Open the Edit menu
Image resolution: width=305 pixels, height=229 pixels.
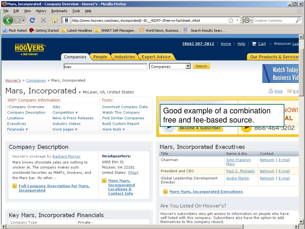pos(16,11)
